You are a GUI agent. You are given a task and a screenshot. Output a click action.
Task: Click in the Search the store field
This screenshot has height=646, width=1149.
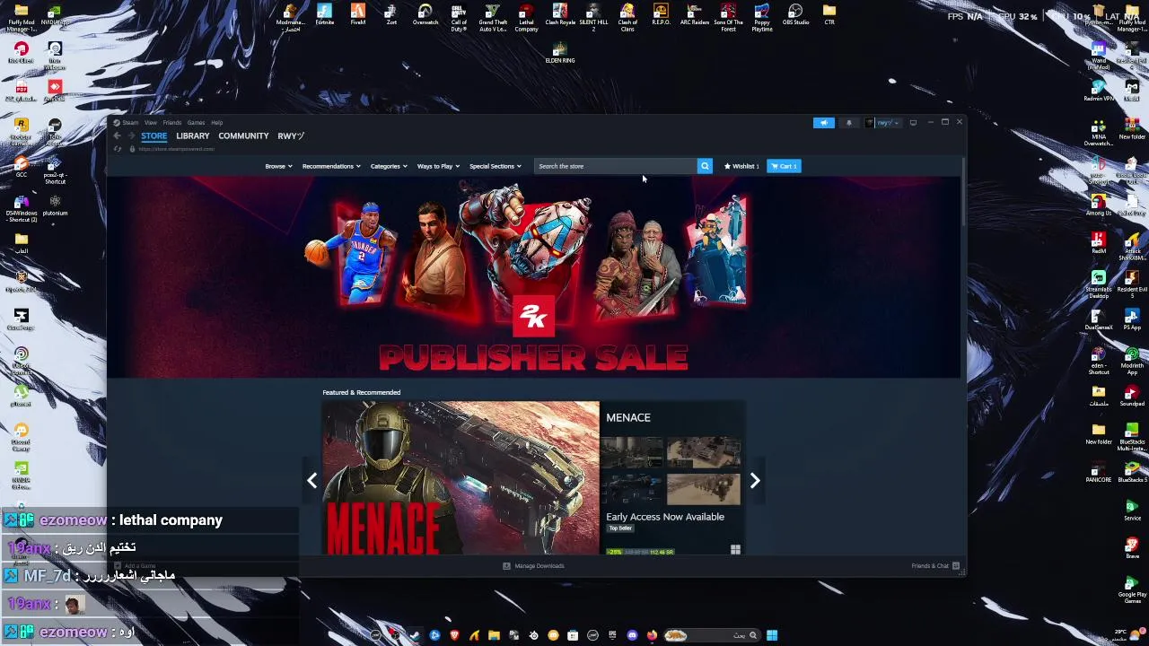pos(616,166)
